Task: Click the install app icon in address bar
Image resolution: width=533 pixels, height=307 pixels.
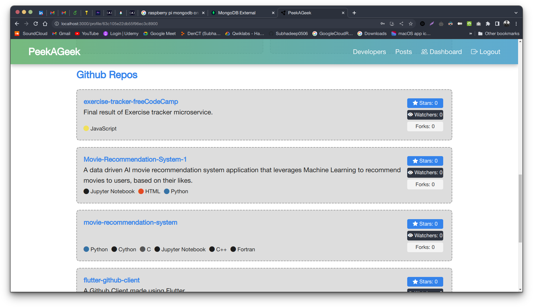Action: [392, 24]
